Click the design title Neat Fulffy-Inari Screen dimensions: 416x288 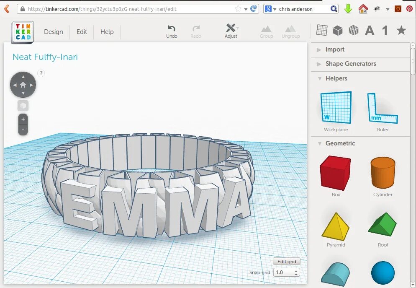[x=45, y=57]
